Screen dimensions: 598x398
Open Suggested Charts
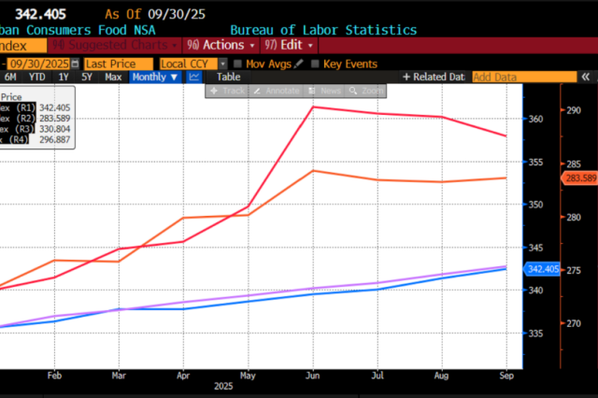coord(116,45)
